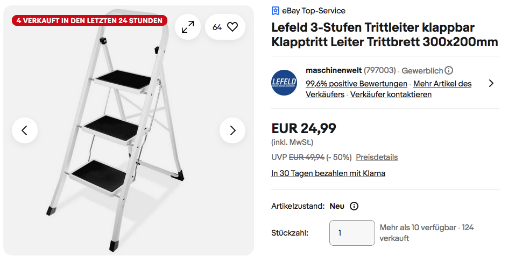The image size is (508, 256).
Task: Click the eBay Top-Service badge icon
Action: click(x=276, y=11)
